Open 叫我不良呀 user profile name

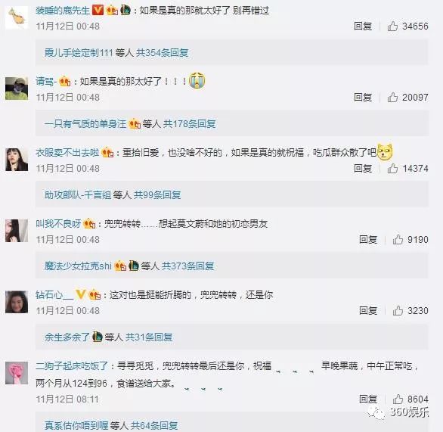coord(58,224)
